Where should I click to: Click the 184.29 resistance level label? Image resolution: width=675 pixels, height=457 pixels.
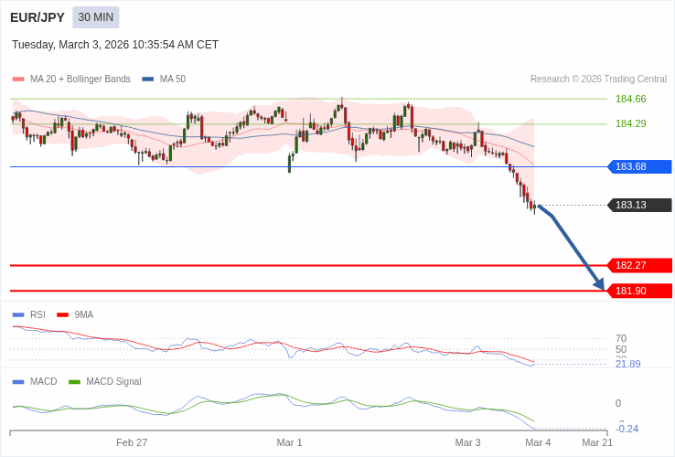631,124
